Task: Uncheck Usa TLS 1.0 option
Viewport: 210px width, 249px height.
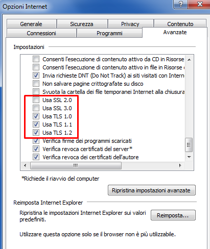Action: (36, 116)
